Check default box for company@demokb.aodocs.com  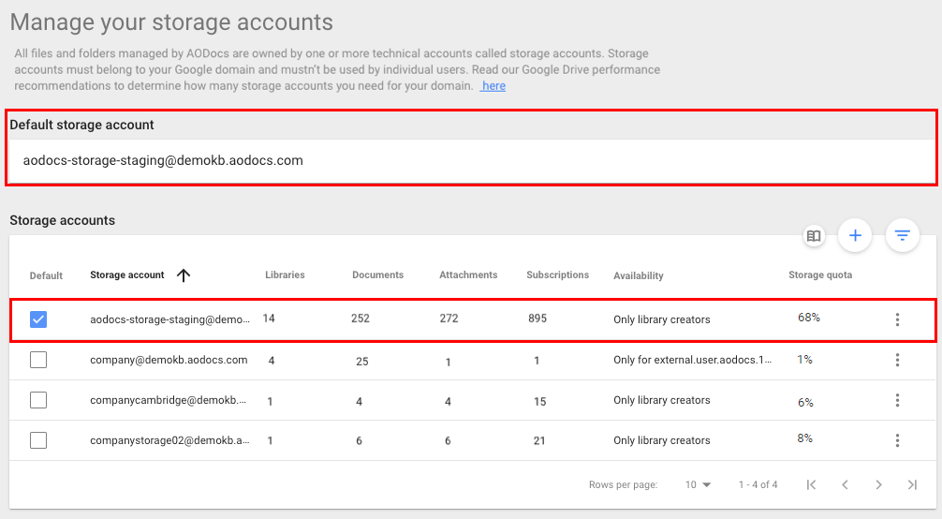click(37, 360)
